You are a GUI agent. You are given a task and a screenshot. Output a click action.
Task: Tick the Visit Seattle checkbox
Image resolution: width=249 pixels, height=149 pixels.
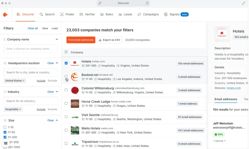[66, 117]
